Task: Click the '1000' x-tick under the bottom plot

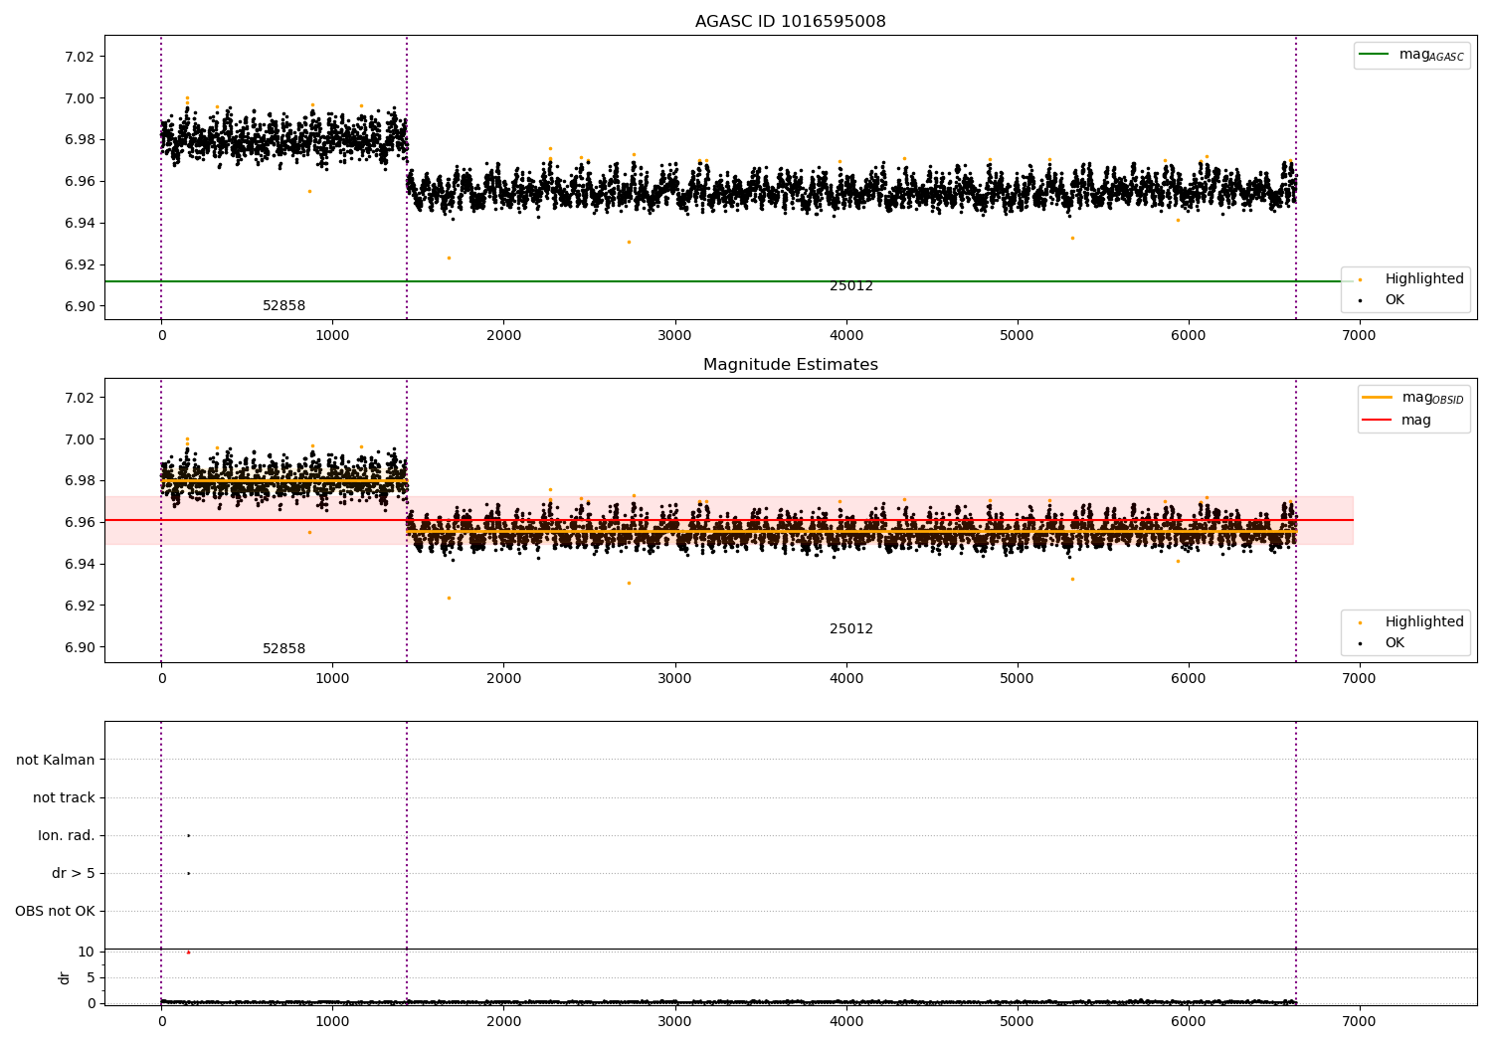Action: [x=332, y=1021]
